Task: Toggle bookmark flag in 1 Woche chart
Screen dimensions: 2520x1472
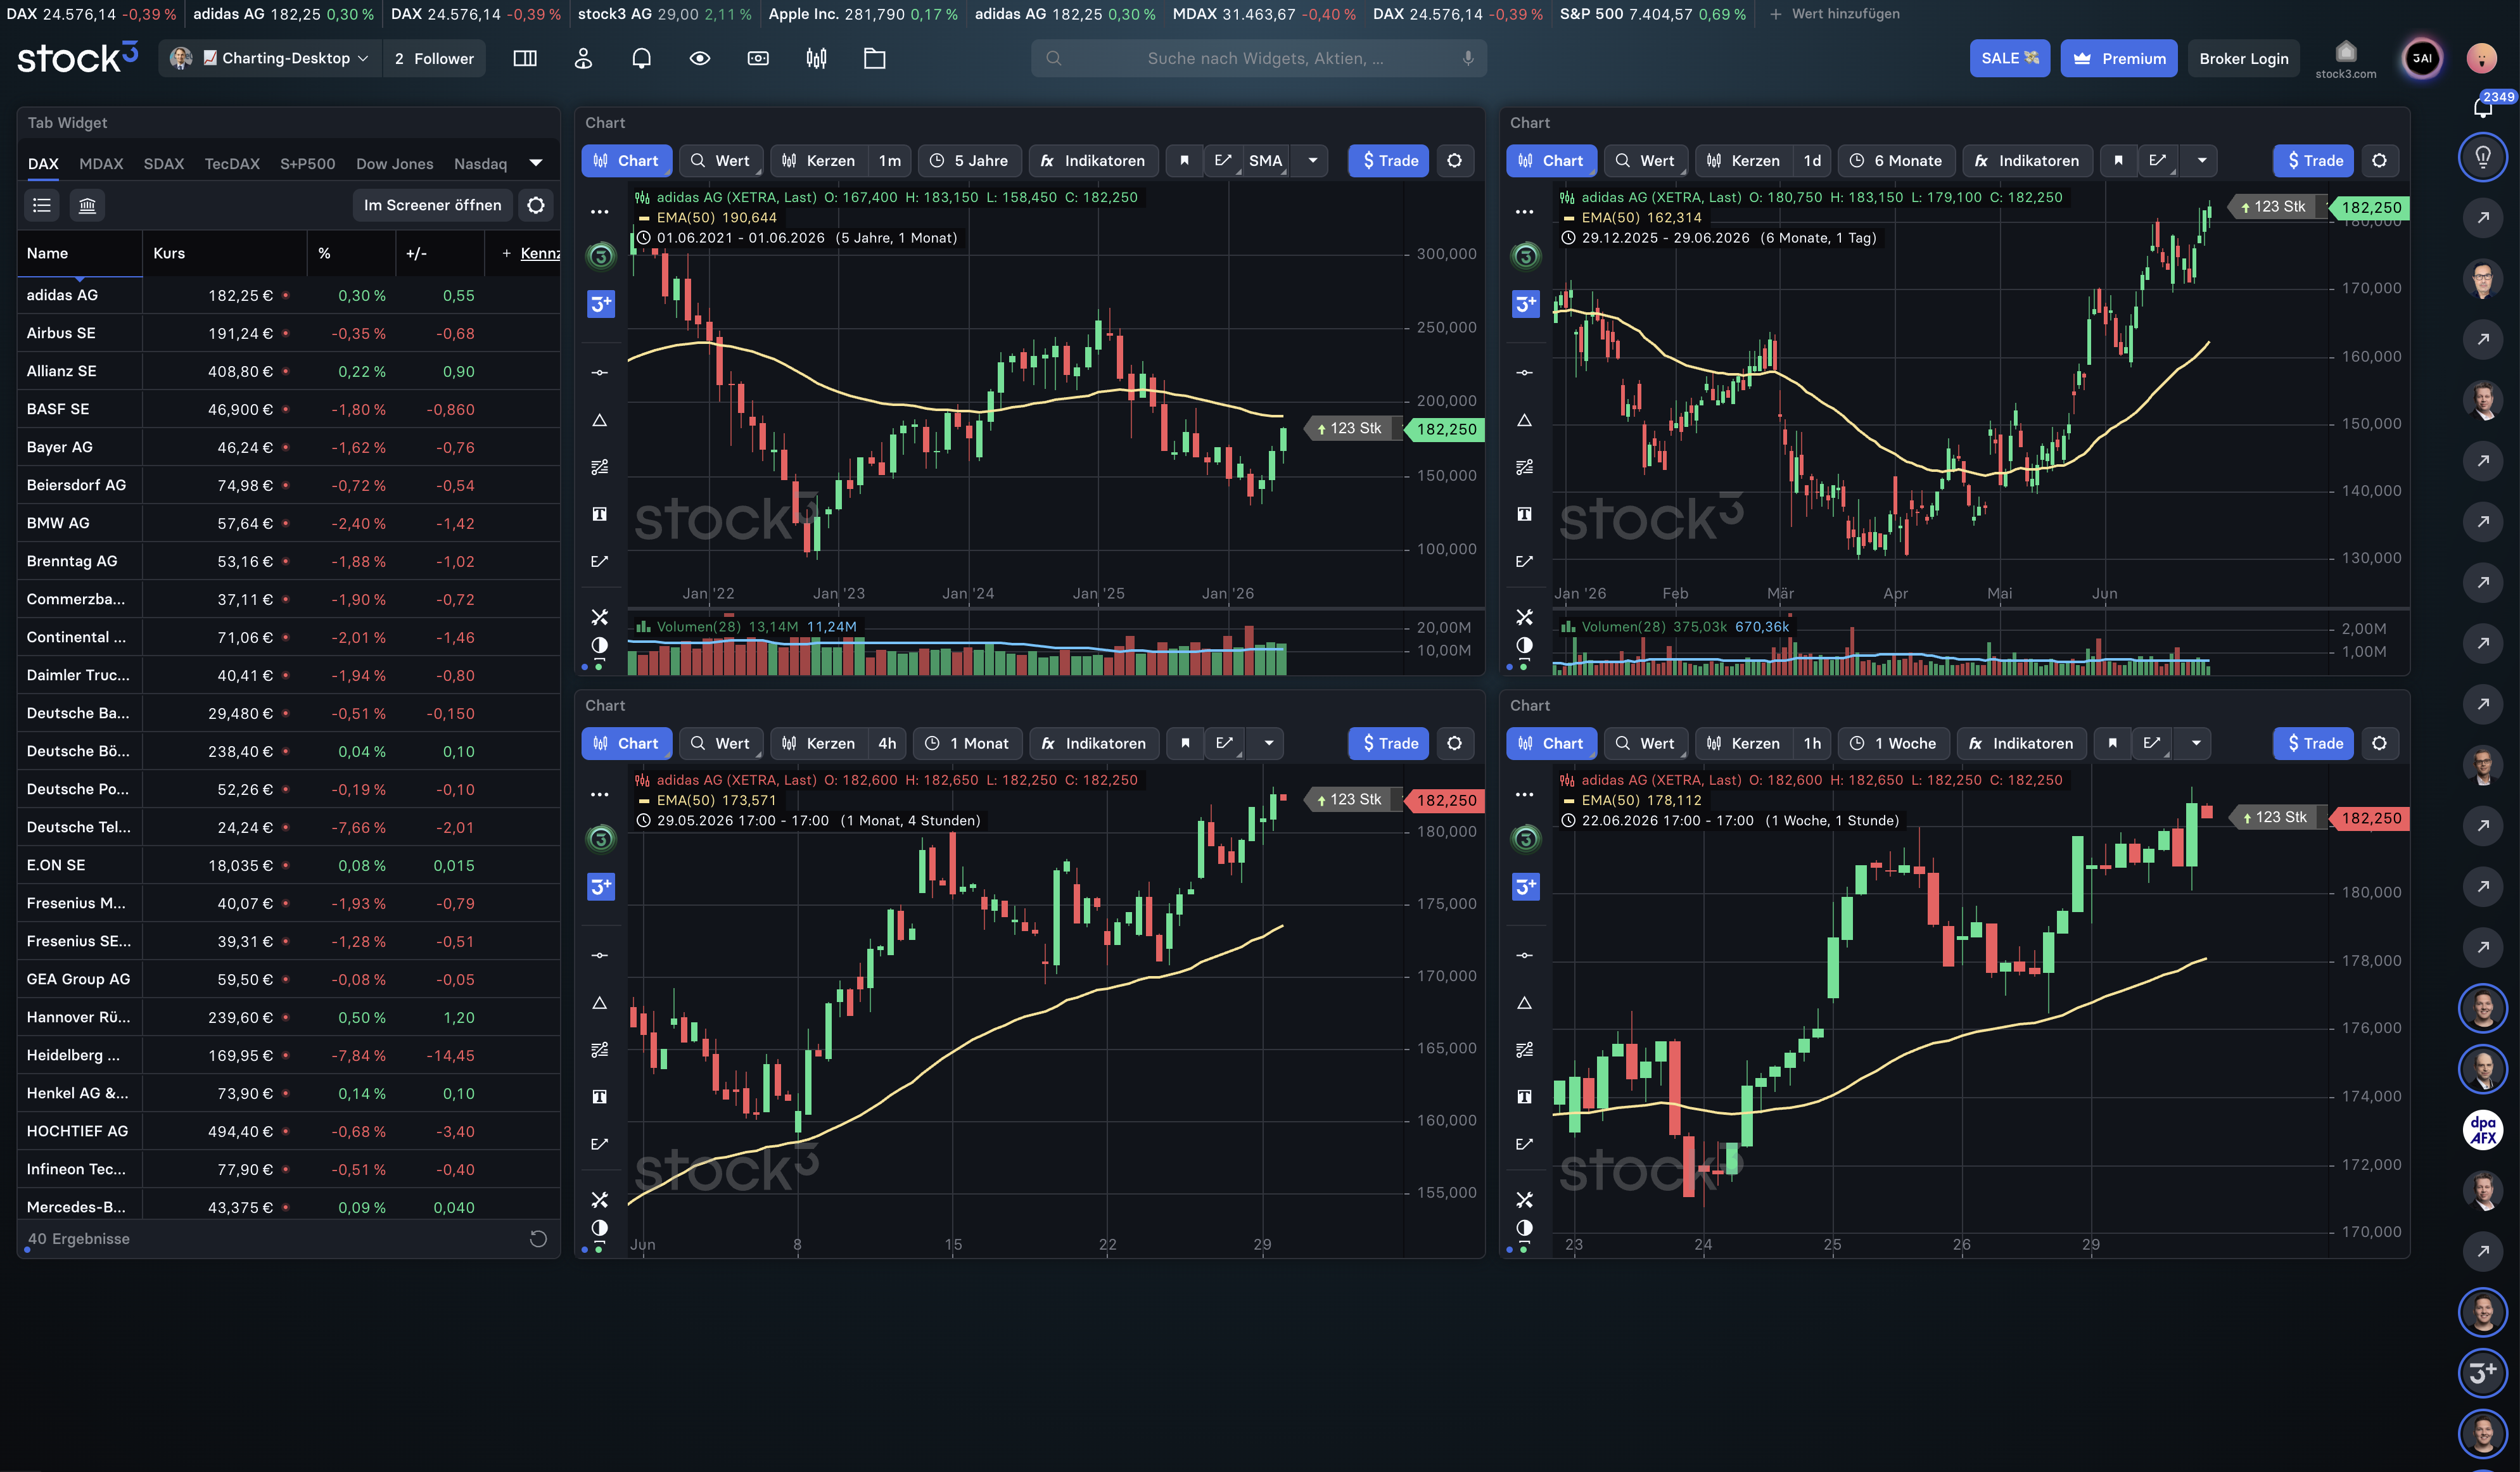Action: [x=2112, y=744]
